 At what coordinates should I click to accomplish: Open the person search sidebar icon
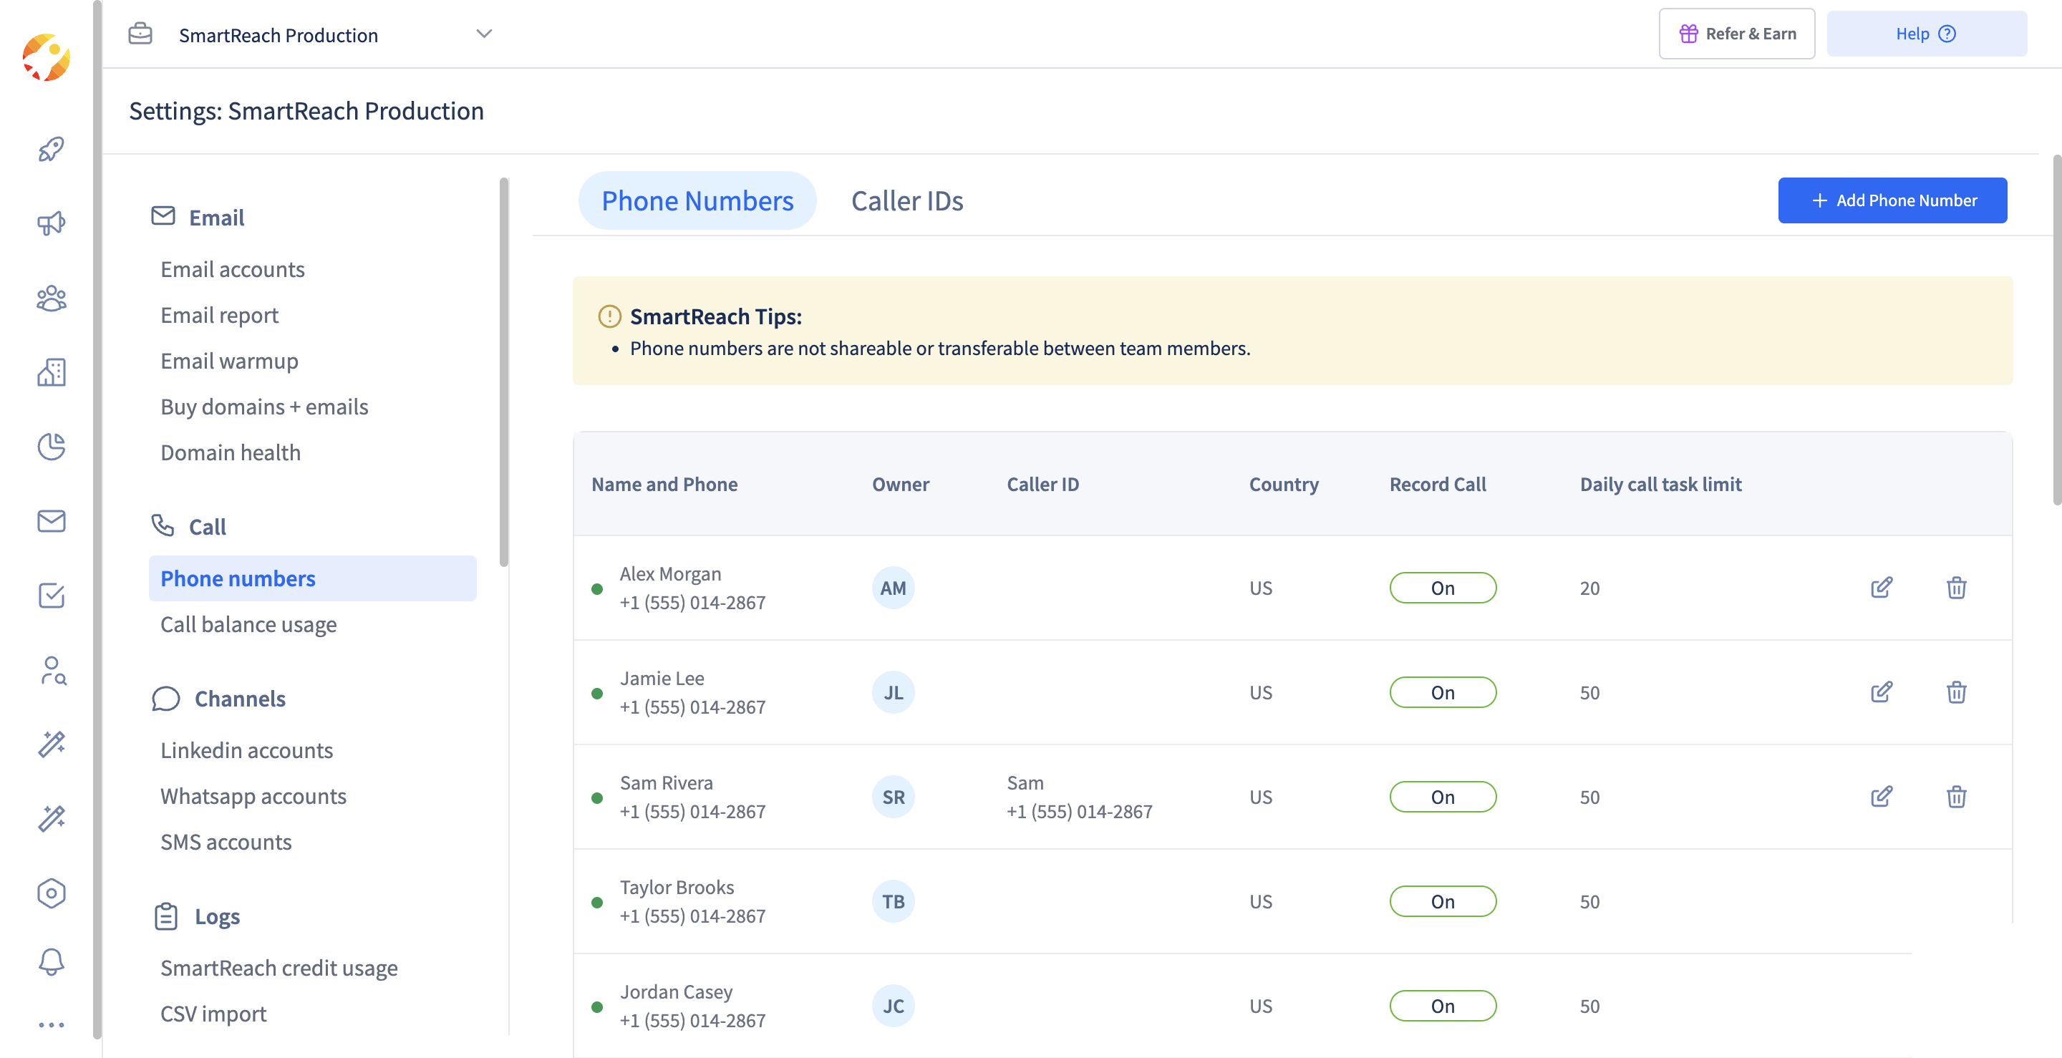[x=53, y=671]
